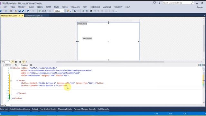Open the ANALYZE menu
Image resolution: width=206 pixels, height=116 pixels.
[x=107, y=7]
